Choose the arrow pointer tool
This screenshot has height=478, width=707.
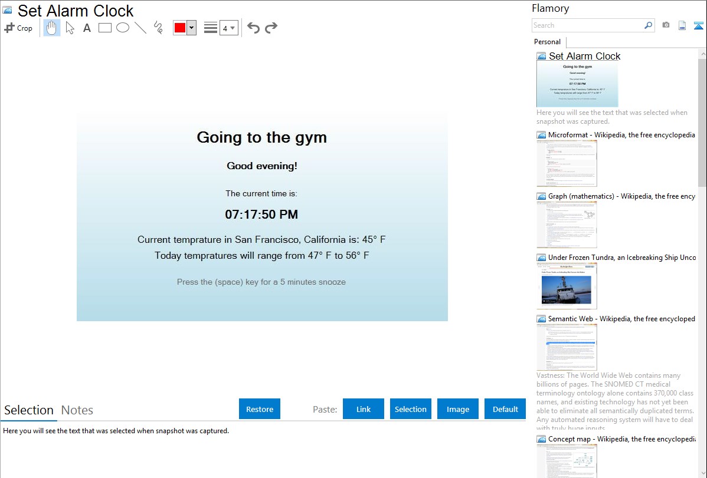pos(70,28)
